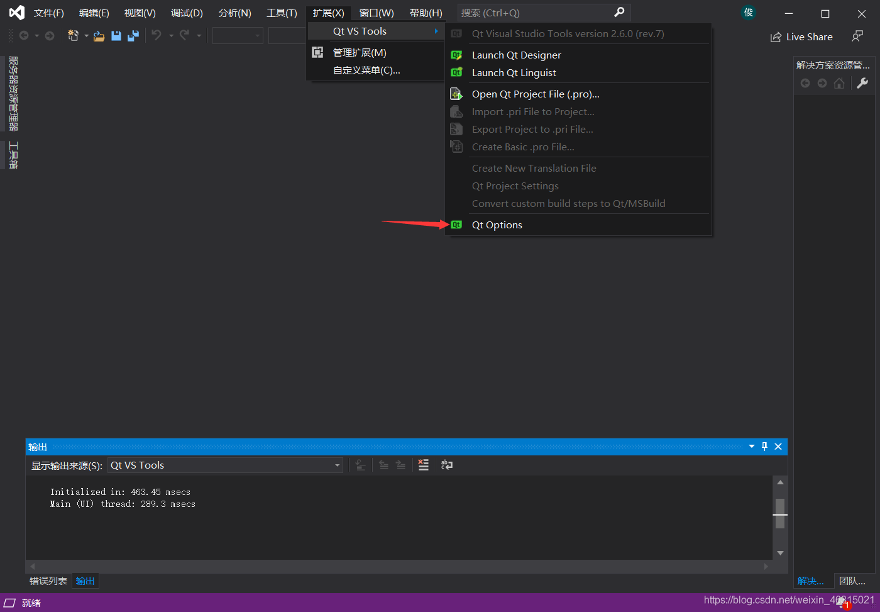Click the open file folder icon

coord(99,36)
